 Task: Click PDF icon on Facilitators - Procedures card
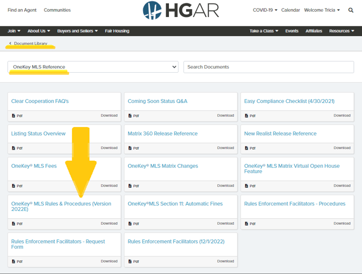(x=246, y=223)
